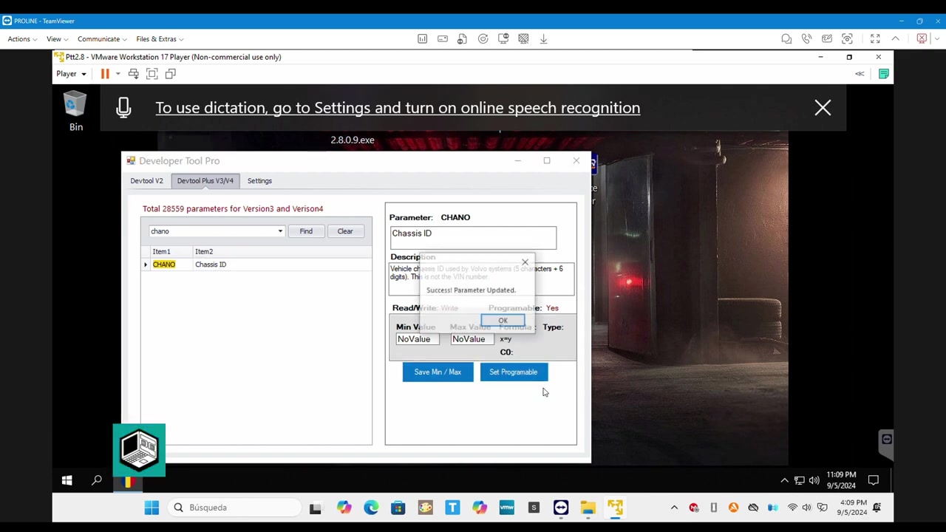Click the TeamViewer remote reboot icon
This screenshot has width=946, height=532.
(483, 39)
